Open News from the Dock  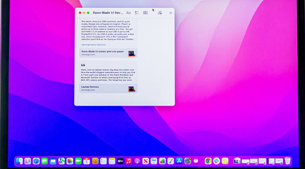click(145, 161)
